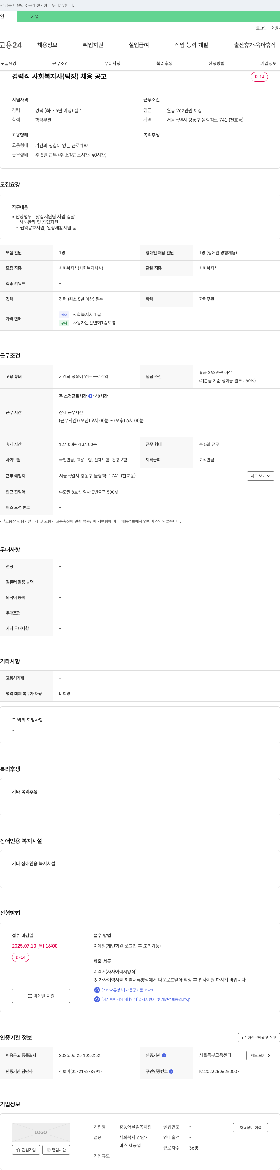Click the 채용정보 이력 button

coord(251,1127)
